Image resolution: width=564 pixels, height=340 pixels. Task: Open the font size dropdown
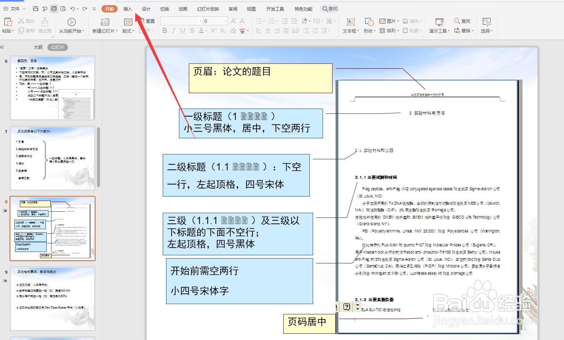225,21
